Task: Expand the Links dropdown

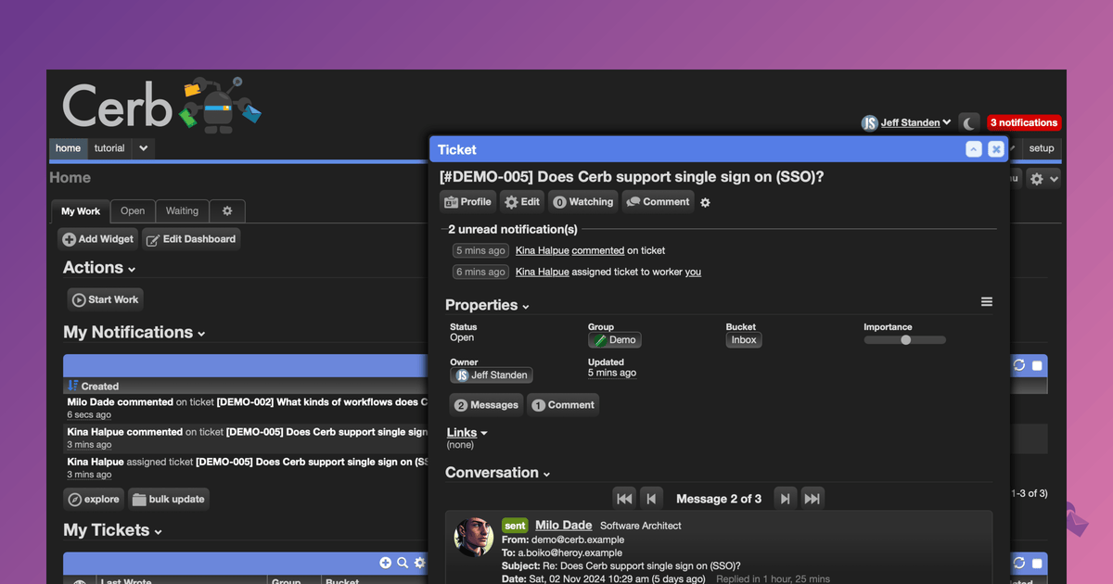Action: (x=467, y=432)
